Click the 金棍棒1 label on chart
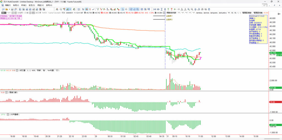Viewport: 282px width, 140px height. [x=169, y=16]
